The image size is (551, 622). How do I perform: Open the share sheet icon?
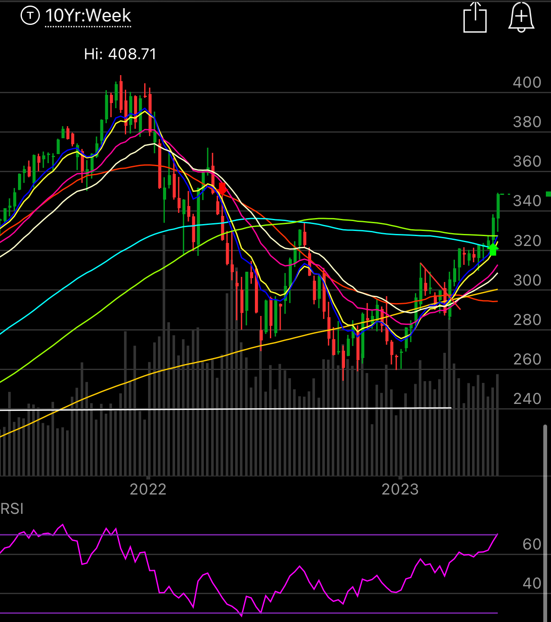pos(475,17)
